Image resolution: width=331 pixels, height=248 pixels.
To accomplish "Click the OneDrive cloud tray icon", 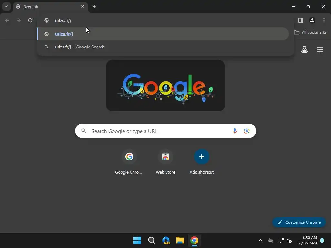I will [271, 240].
